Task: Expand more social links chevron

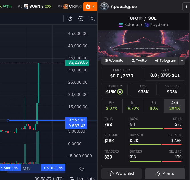Action: [x=182, y=61]
